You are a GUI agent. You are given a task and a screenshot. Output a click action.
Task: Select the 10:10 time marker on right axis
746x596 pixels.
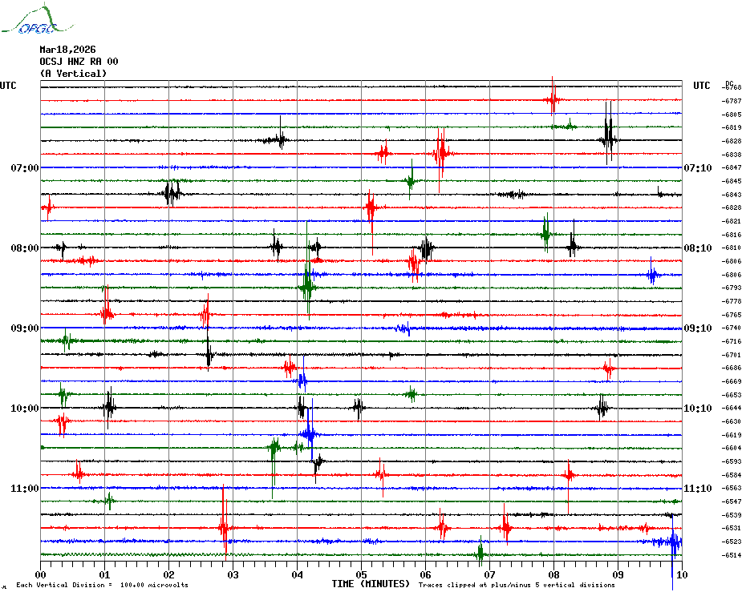coord(696,409)
